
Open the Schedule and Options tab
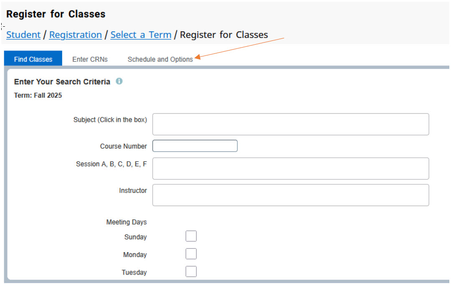160,59
